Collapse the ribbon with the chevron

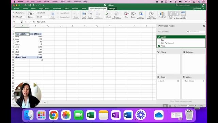[x=203, y=9]
